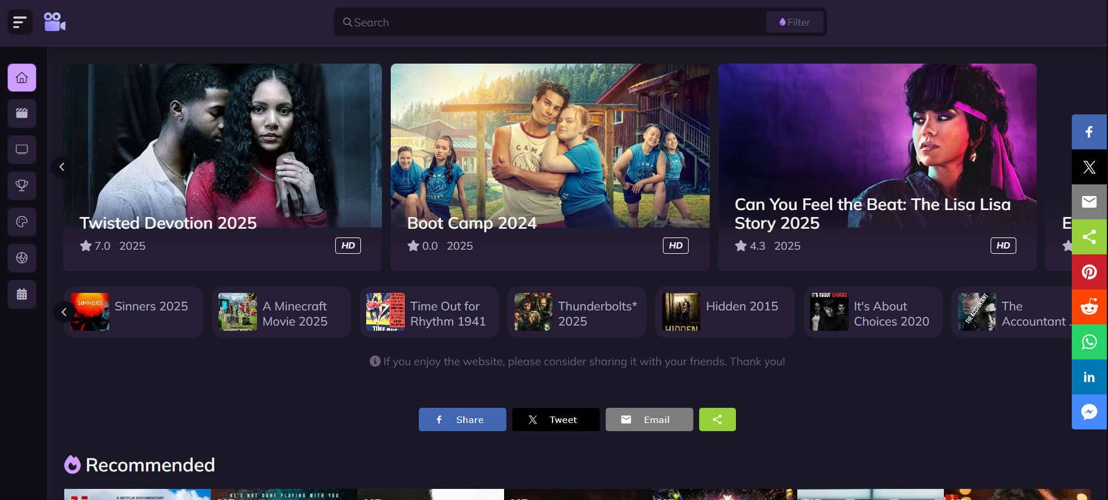Go to Home in the sidebar
The width and height of the screenshot is (1108, 500).
(x=22, y=78)
